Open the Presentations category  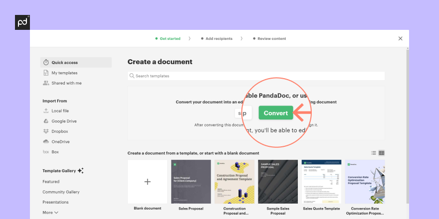point(55,202)
